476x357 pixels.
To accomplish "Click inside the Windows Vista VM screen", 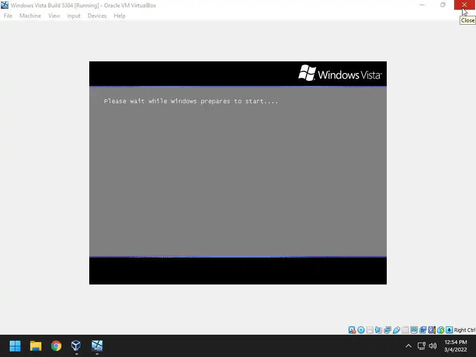I will [238, 173].
